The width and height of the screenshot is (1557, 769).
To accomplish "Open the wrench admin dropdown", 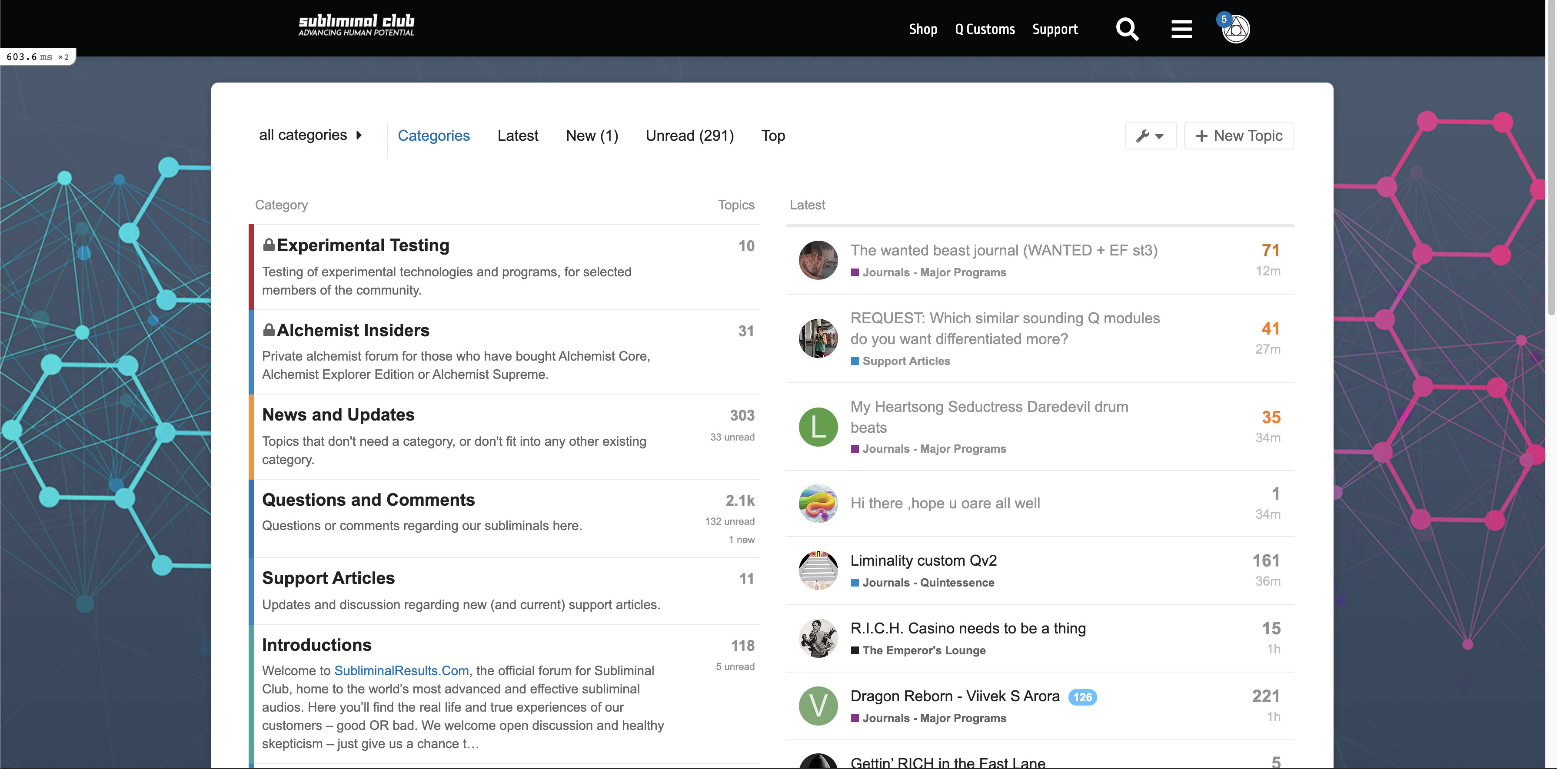I will click(x=1150, y=135).
